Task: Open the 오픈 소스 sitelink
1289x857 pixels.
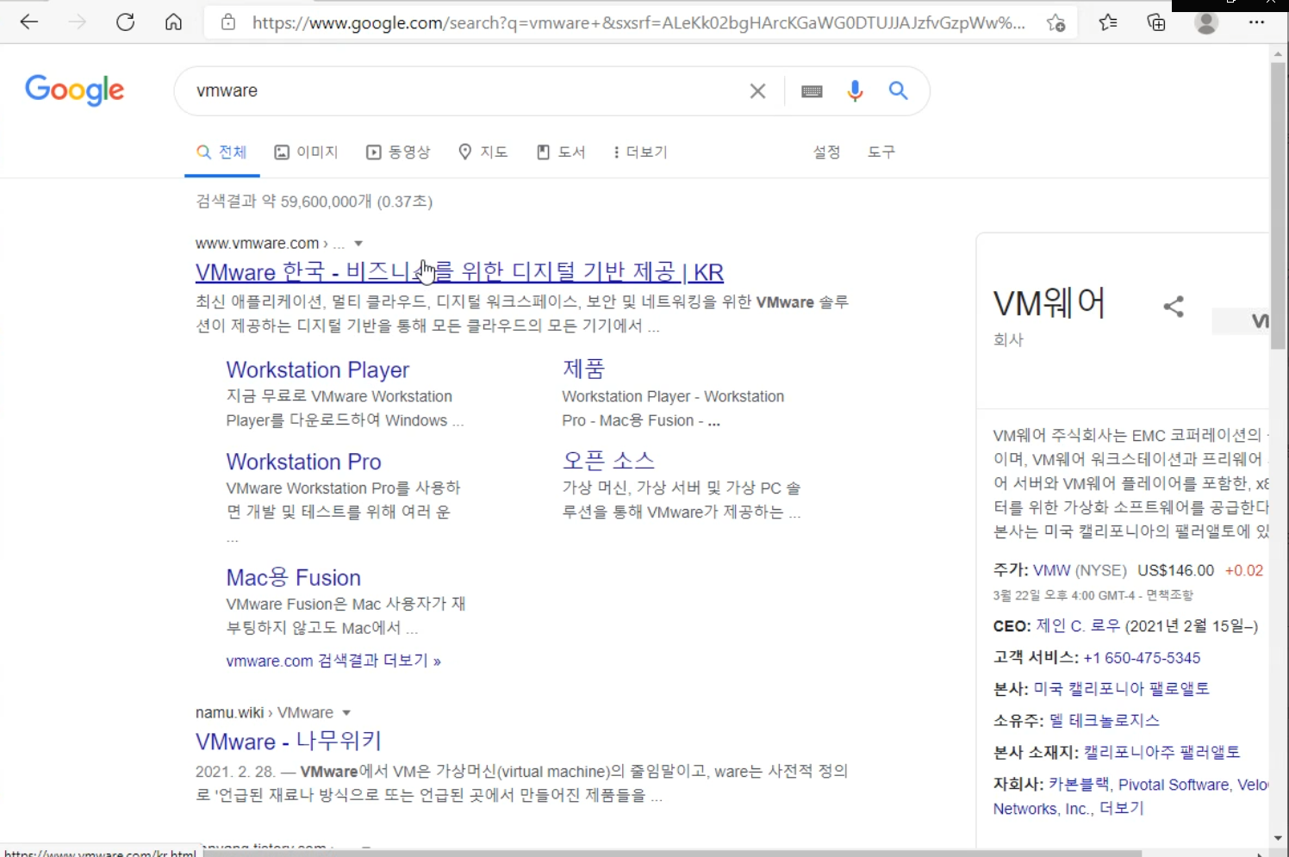Action: click(x=608, y=461)
